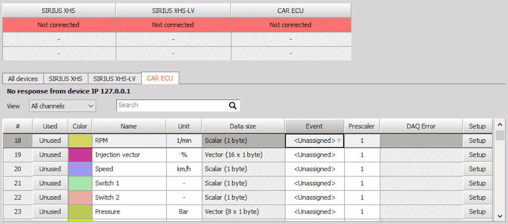Pick color swatch for Switch 2 channel
The height and width of the screenshot is (224, 508).
[80, 197]
